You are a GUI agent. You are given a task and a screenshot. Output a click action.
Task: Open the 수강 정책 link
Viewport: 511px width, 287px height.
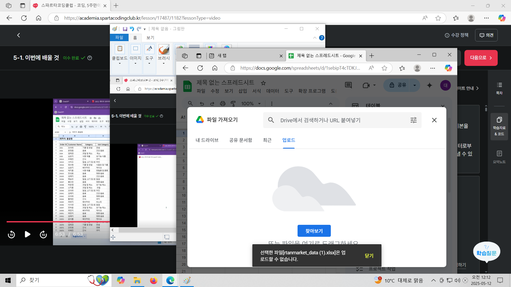coord(457,35)
